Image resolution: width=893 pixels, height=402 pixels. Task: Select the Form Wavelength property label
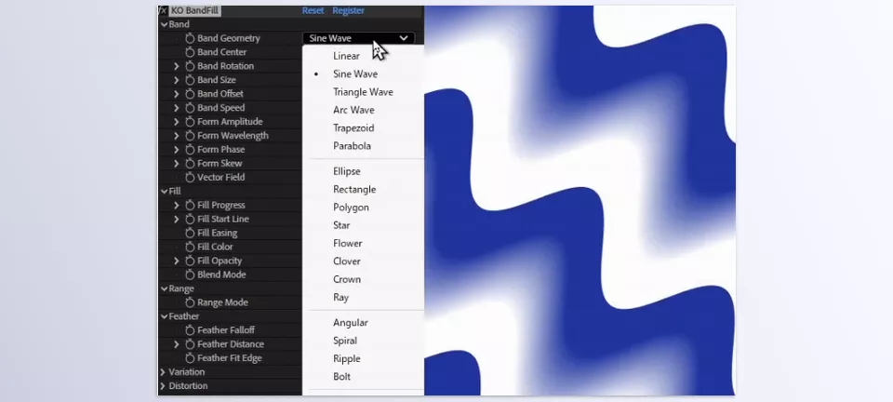tap(233, 136)
